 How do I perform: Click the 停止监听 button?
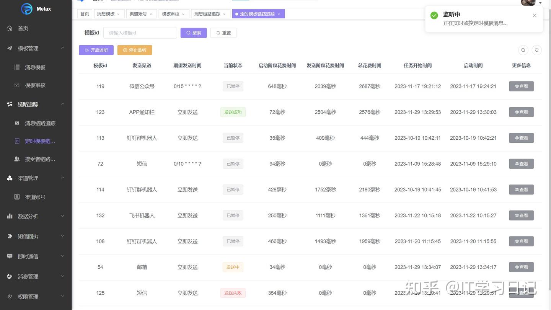(135, 50)
